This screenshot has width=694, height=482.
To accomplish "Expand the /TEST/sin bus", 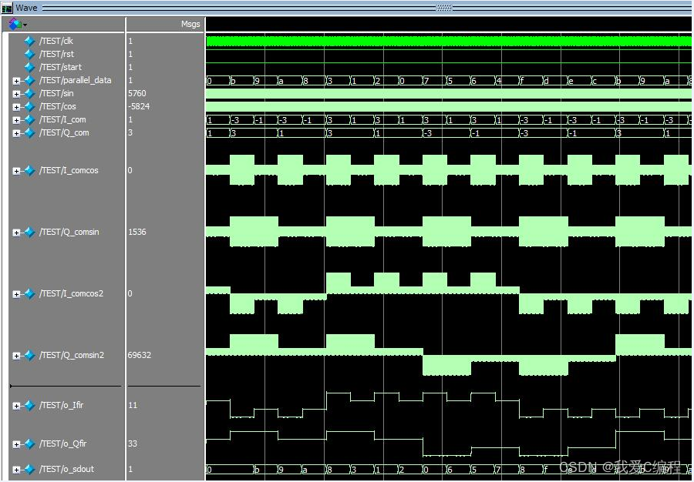I will point(16,94).
